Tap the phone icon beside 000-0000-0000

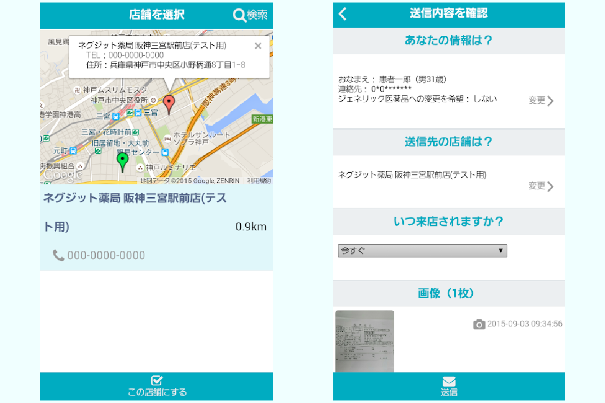click(x=58, y=255)
